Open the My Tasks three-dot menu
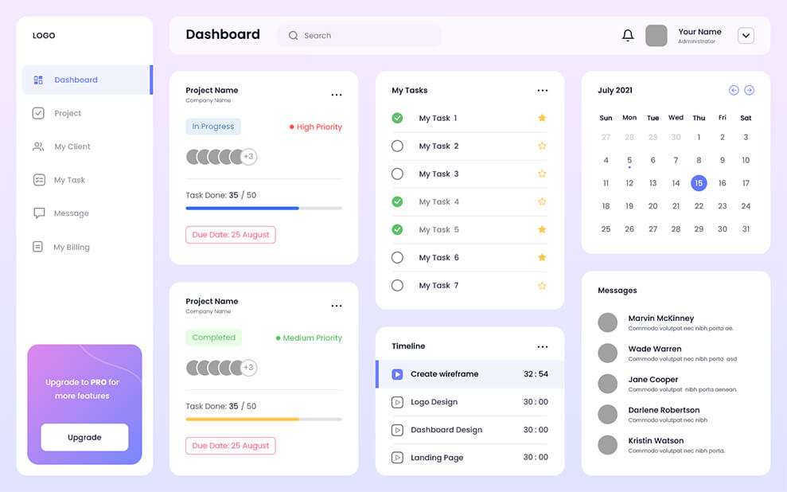Image resolution: width=787 pixels, height=492 pixels. (543, 91)
